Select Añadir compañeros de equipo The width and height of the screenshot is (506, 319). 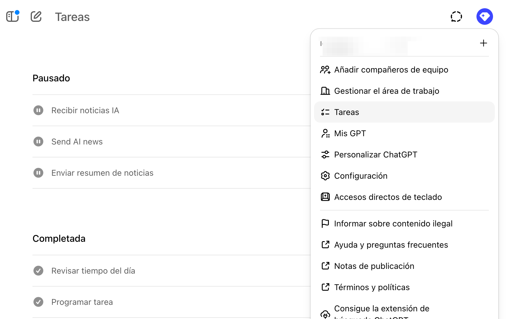pos(404,70)
